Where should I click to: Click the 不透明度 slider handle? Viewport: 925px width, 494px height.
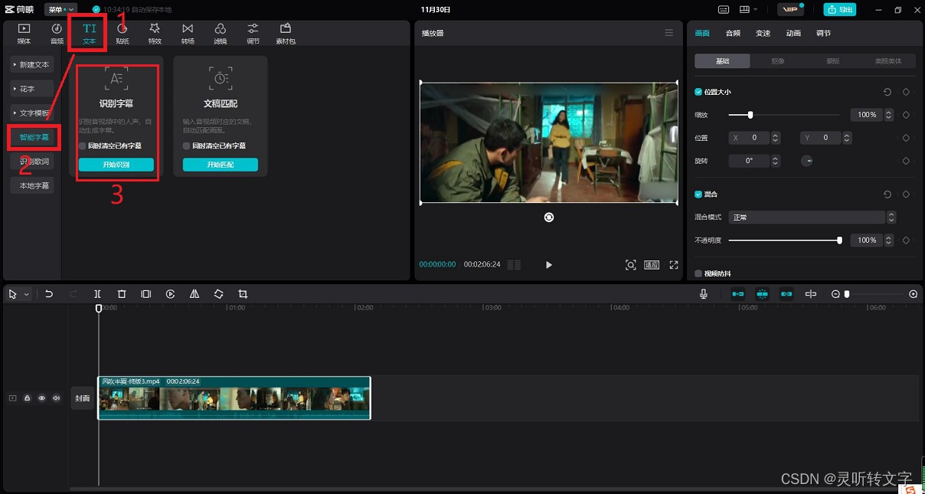(840, 240)
